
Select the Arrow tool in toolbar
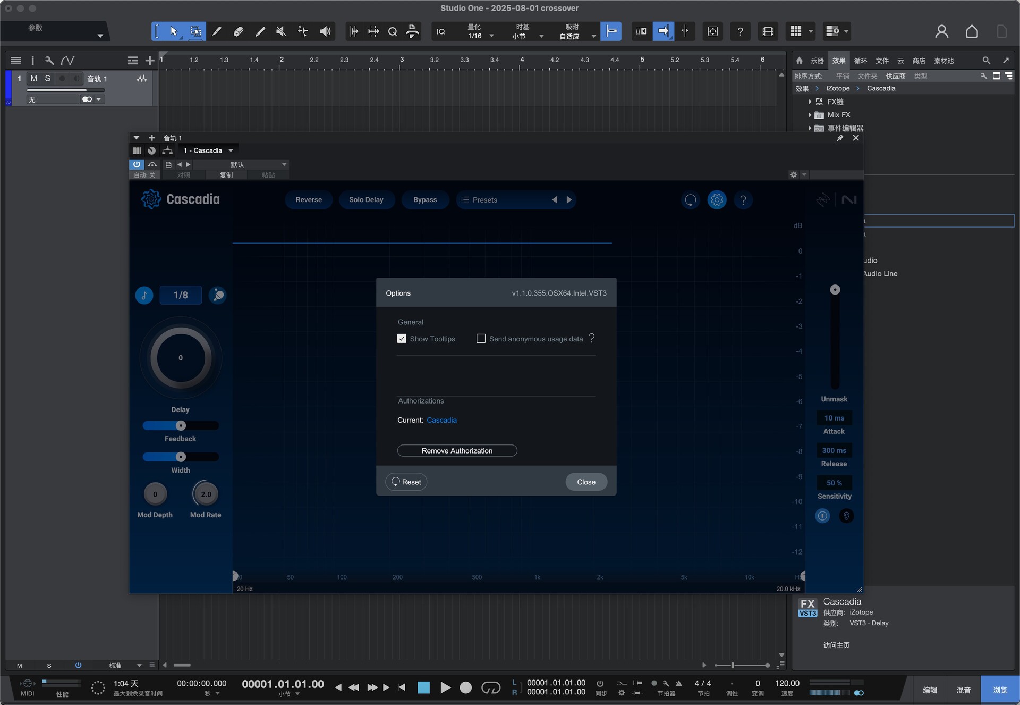click(x=174, y=31)
